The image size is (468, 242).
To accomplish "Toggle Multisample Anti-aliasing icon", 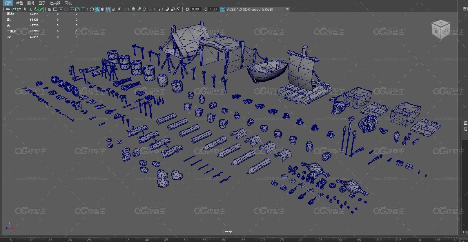I will pyautogui.click(x=144, y=9).
